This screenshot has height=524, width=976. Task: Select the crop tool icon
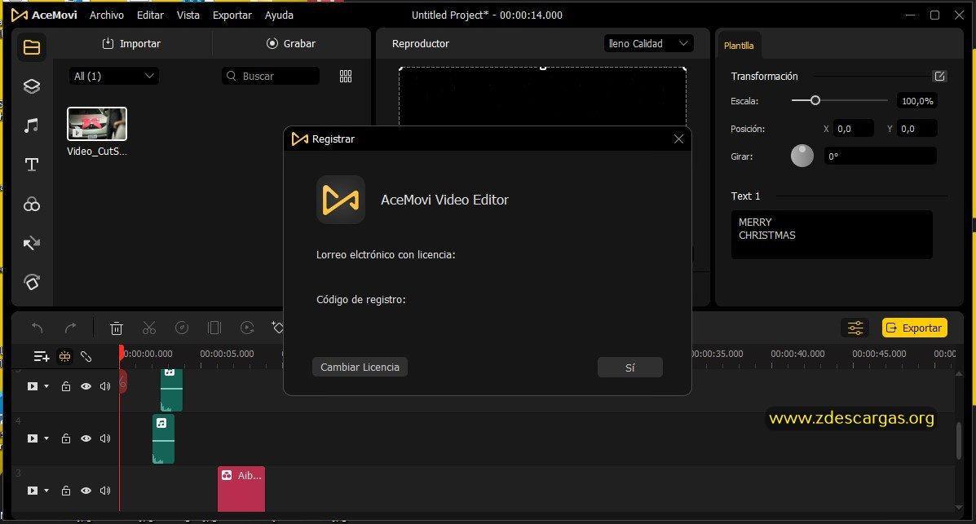(214, 328)
